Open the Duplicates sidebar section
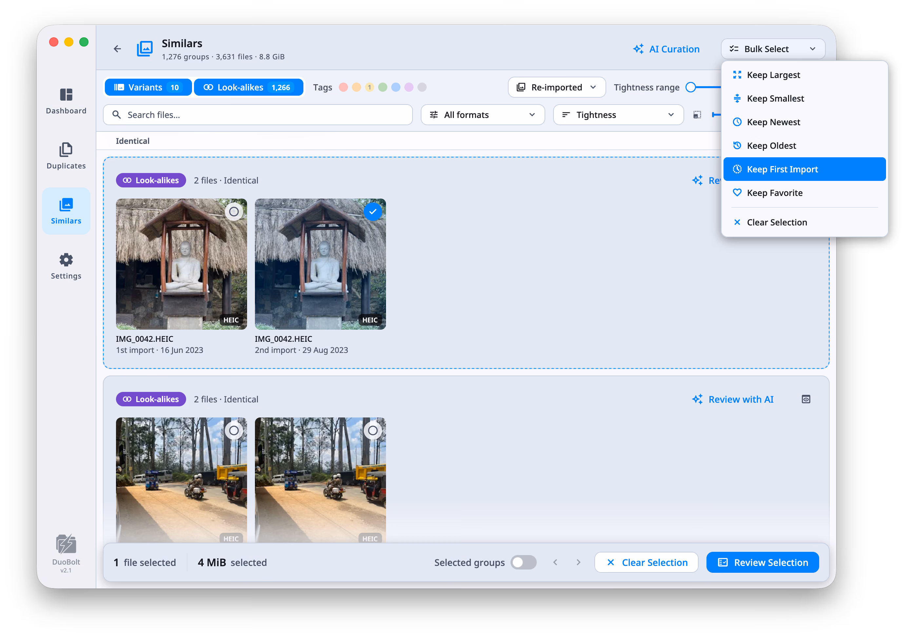This screenshot has height=637, width=907. click(66, 156)
